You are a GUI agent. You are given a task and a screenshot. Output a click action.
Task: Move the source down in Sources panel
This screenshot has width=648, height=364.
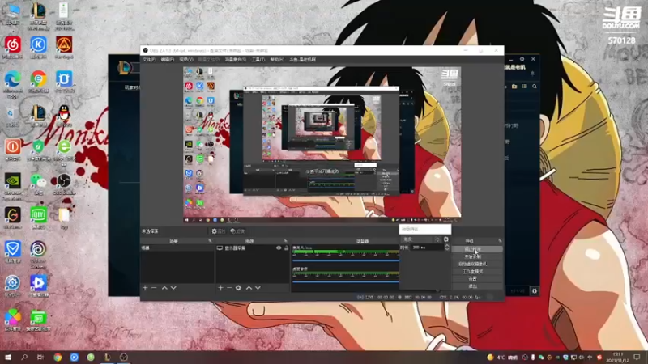click(x=258, y=288)
